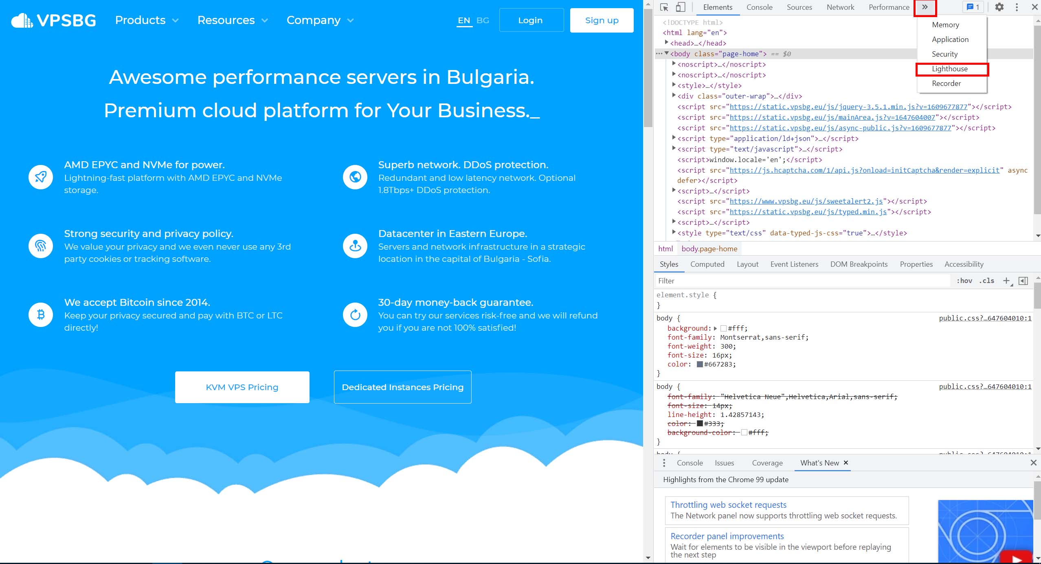Expand the application/ld+json script node
The width and height of the screenshot is (1041, 564).
[x=674, y=138]
